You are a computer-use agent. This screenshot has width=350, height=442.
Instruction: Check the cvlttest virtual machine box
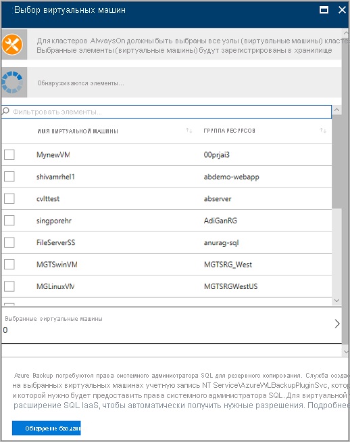[x=9, y=198]
